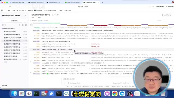The height and width of the screenshot is (98, 174).
Task: Collapse the deepseek sidebar panel icon
Action: 26,16
